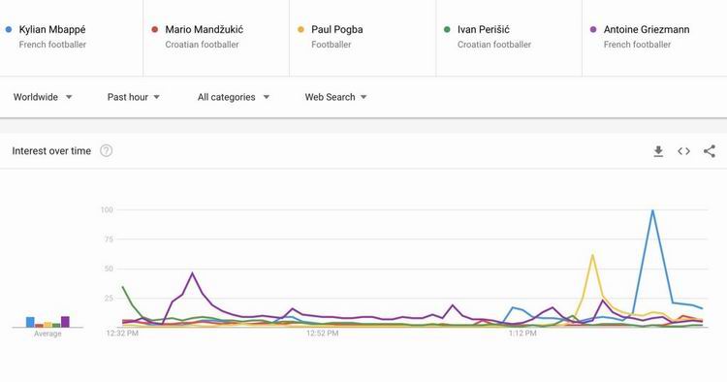Edit the Antoine Griezmann term
This screenshot has width=727, height=382.
point(647,30)
